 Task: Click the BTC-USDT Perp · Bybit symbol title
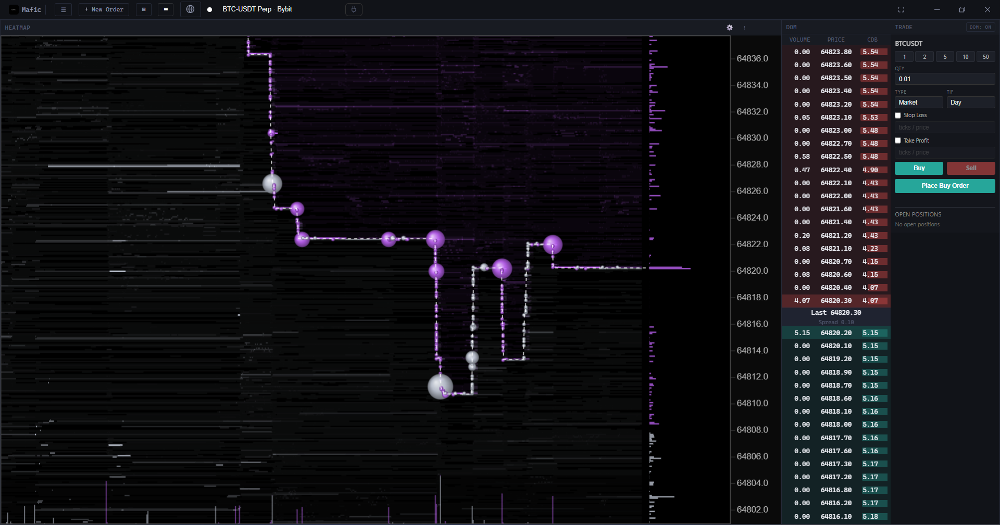click(257, 9)
